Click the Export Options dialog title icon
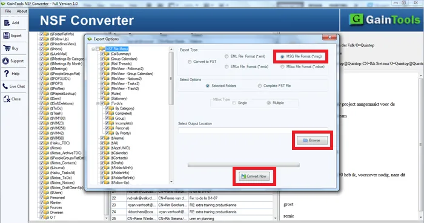The width and height of the screenshot is (424, 223). 90,39
